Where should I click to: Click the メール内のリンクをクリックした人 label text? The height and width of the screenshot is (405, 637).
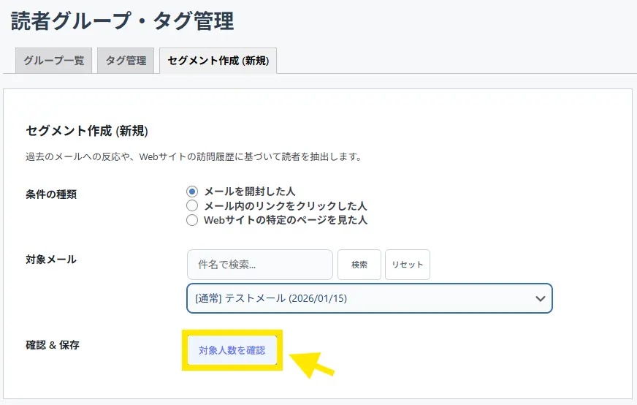point(285,205)
